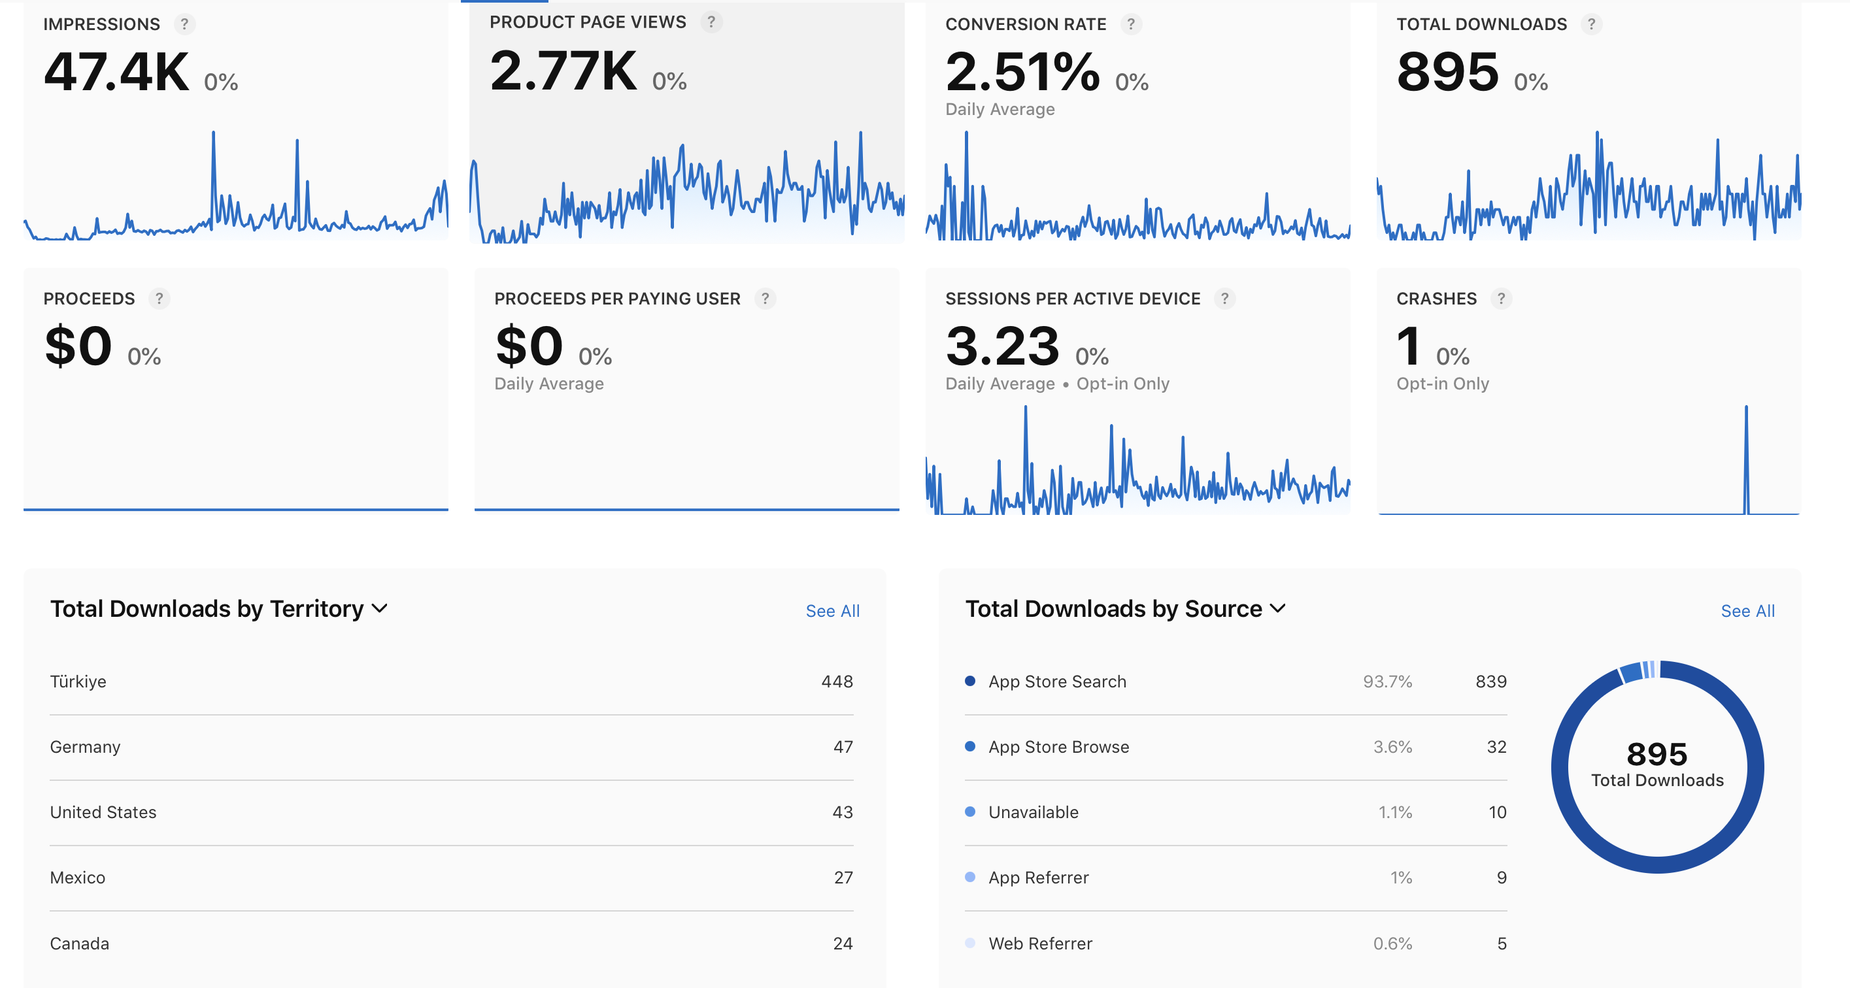Screen dimensions: 1850x988
Task: Click the 2.51% conversion rate value
Action: [1022, 72]
